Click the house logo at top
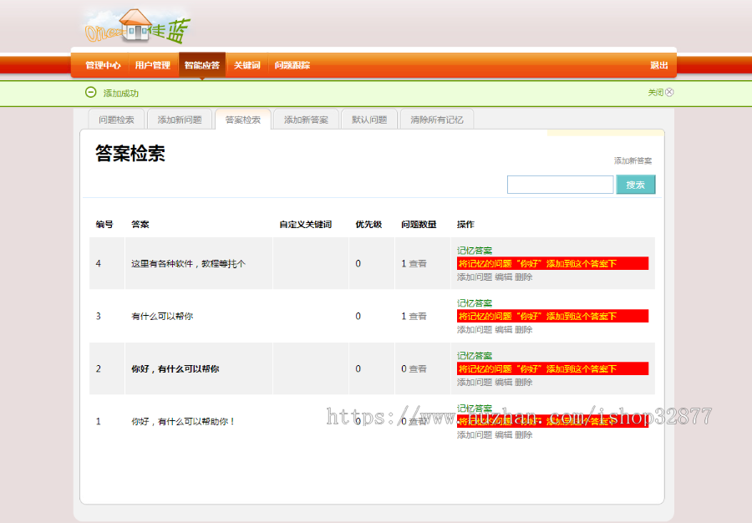Screen dimensions: 752x523 tap(137, 26)
